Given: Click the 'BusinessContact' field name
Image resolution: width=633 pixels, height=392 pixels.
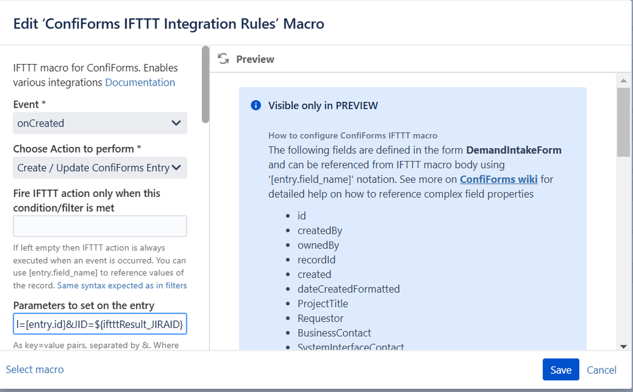Looking at the screenshot, I should tap(334, 332).
